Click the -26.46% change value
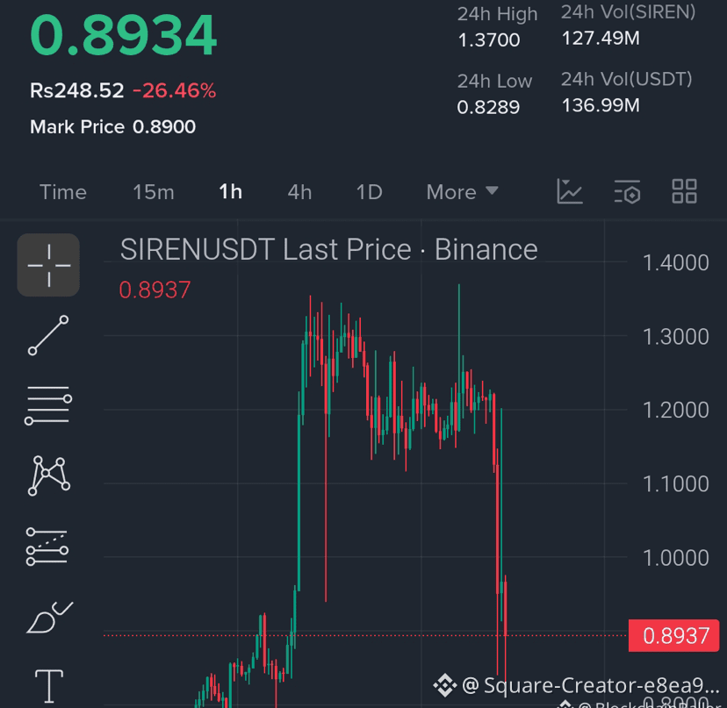 tap(175, 91)
